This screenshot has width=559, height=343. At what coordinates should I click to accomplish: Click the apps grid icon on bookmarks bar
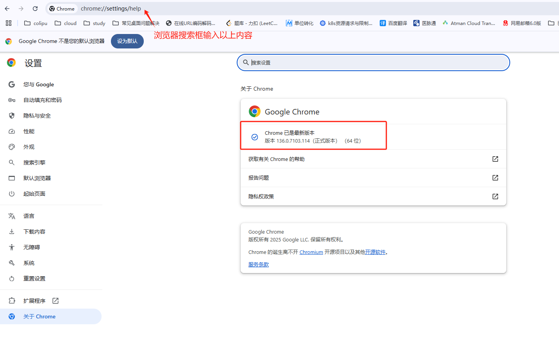pos(8,23)
